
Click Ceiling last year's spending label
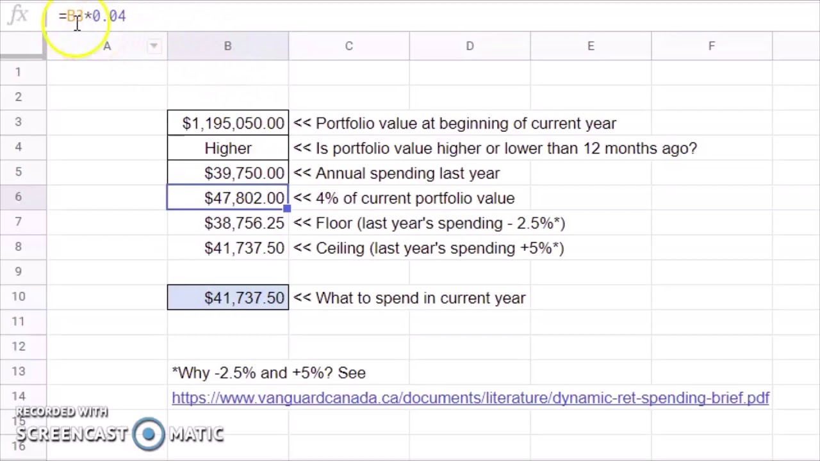click(x=429, y=248)
